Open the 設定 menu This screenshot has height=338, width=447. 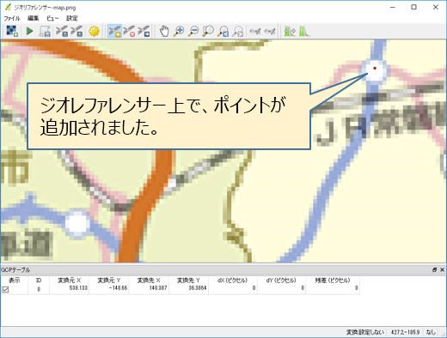pyautogui.click(x=72, y=18)
